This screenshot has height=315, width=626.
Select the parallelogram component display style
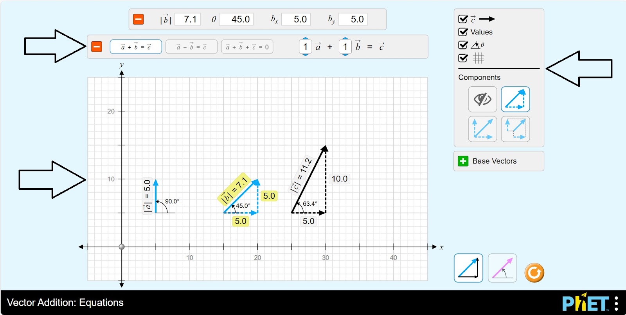click(482, 129)
